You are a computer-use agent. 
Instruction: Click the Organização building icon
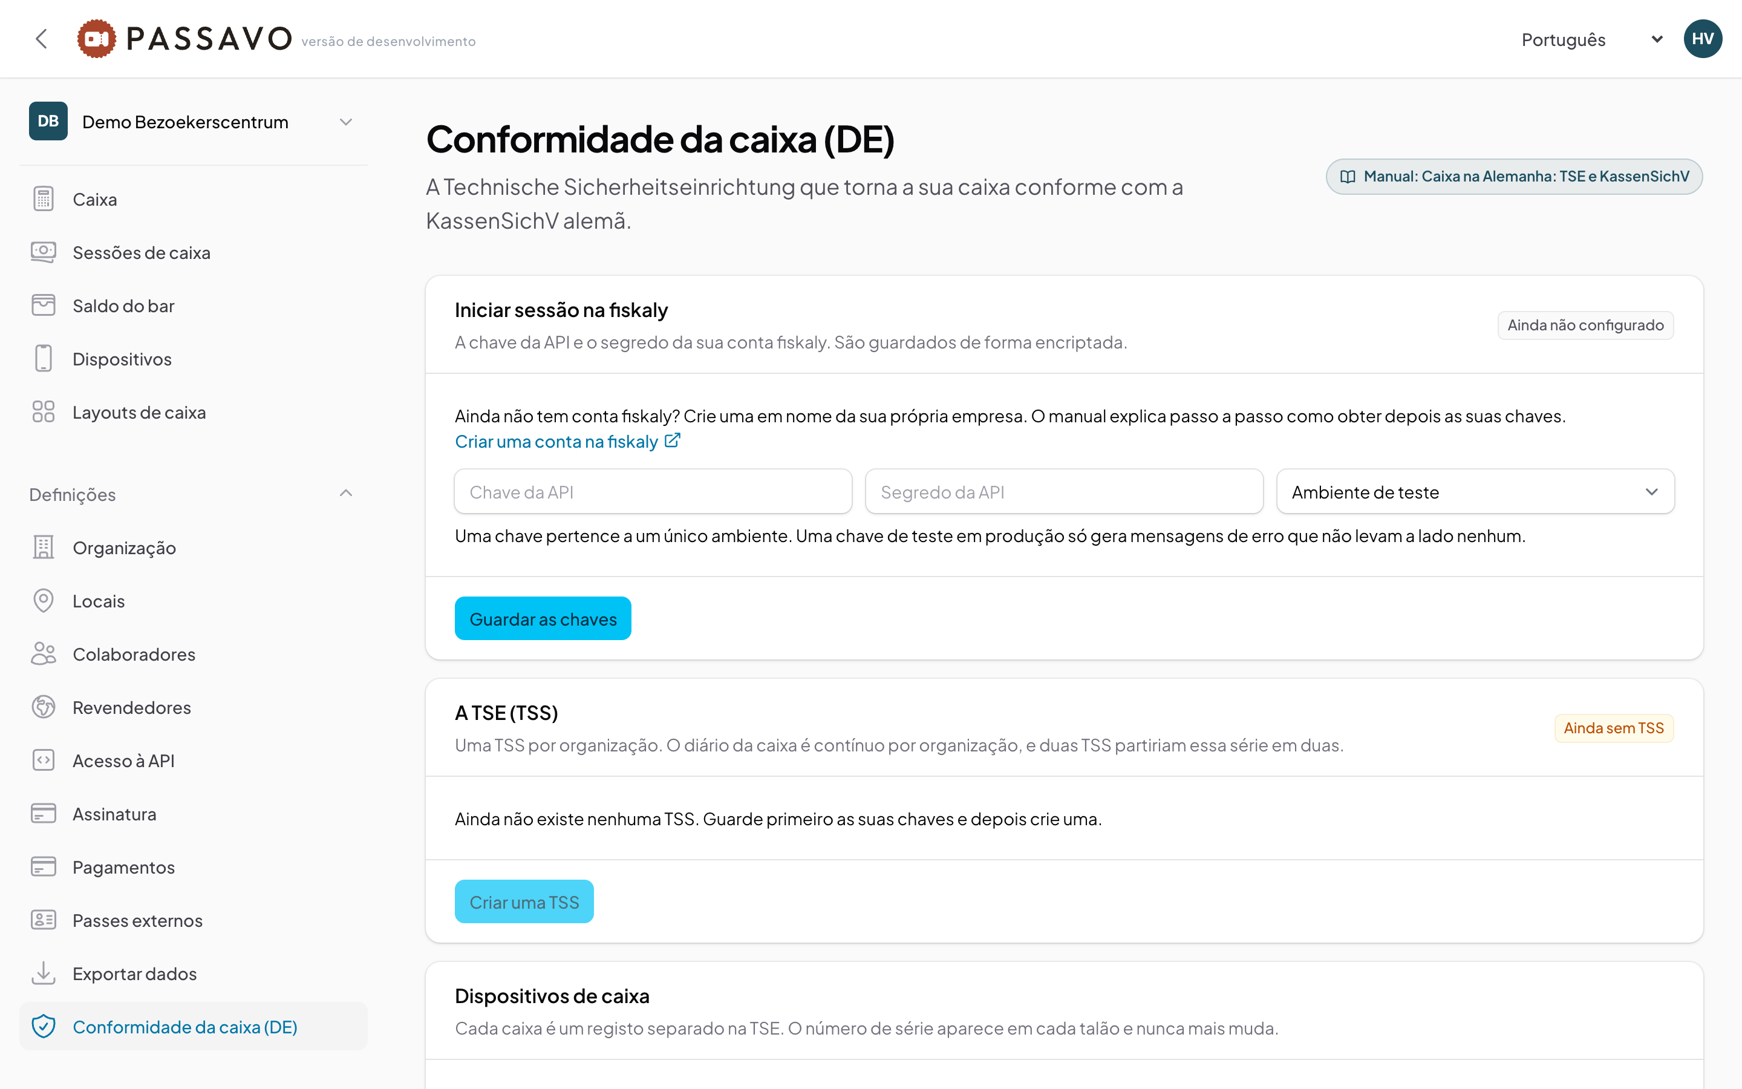click(x=43, y=548)
